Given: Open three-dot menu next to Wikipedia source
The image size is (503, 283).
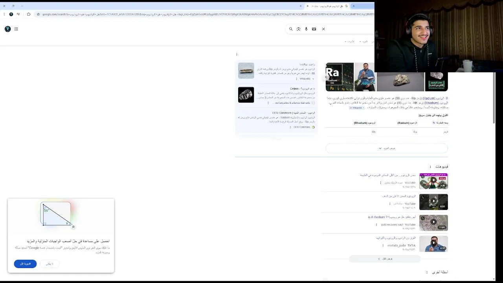Looking at the screenshot, I should 297,79.
